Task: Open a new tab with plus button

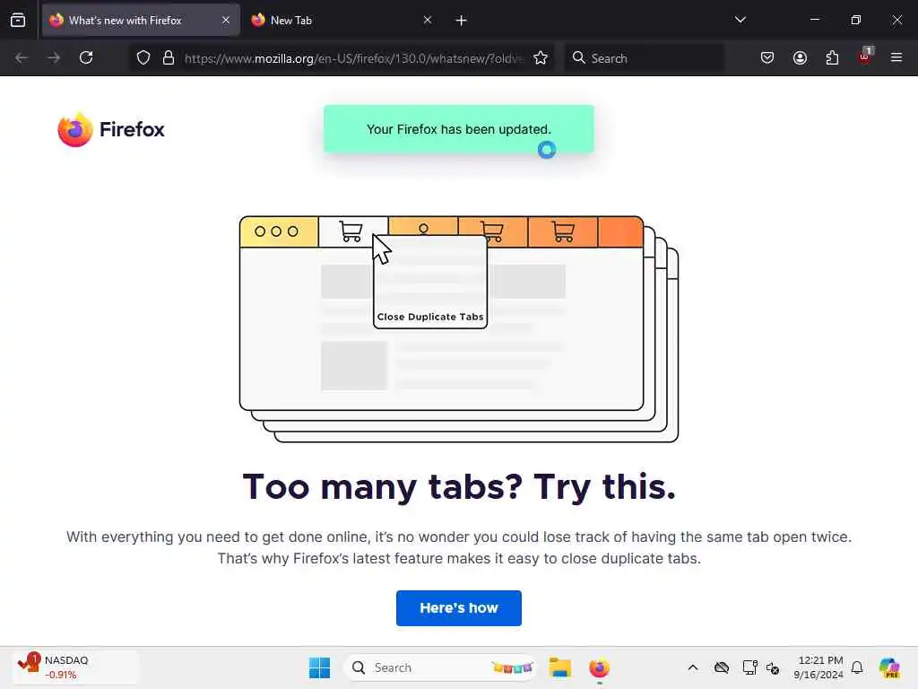Action: (x=461, y=21)
